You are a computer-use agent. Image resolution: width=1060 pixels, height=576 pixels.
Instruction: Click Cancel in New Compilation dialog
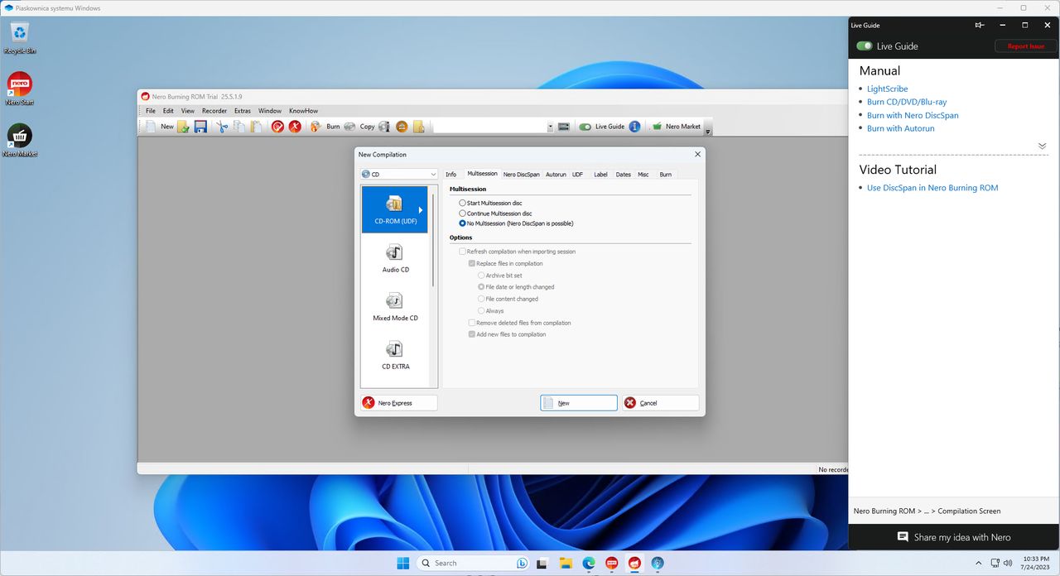coord(660,403)
